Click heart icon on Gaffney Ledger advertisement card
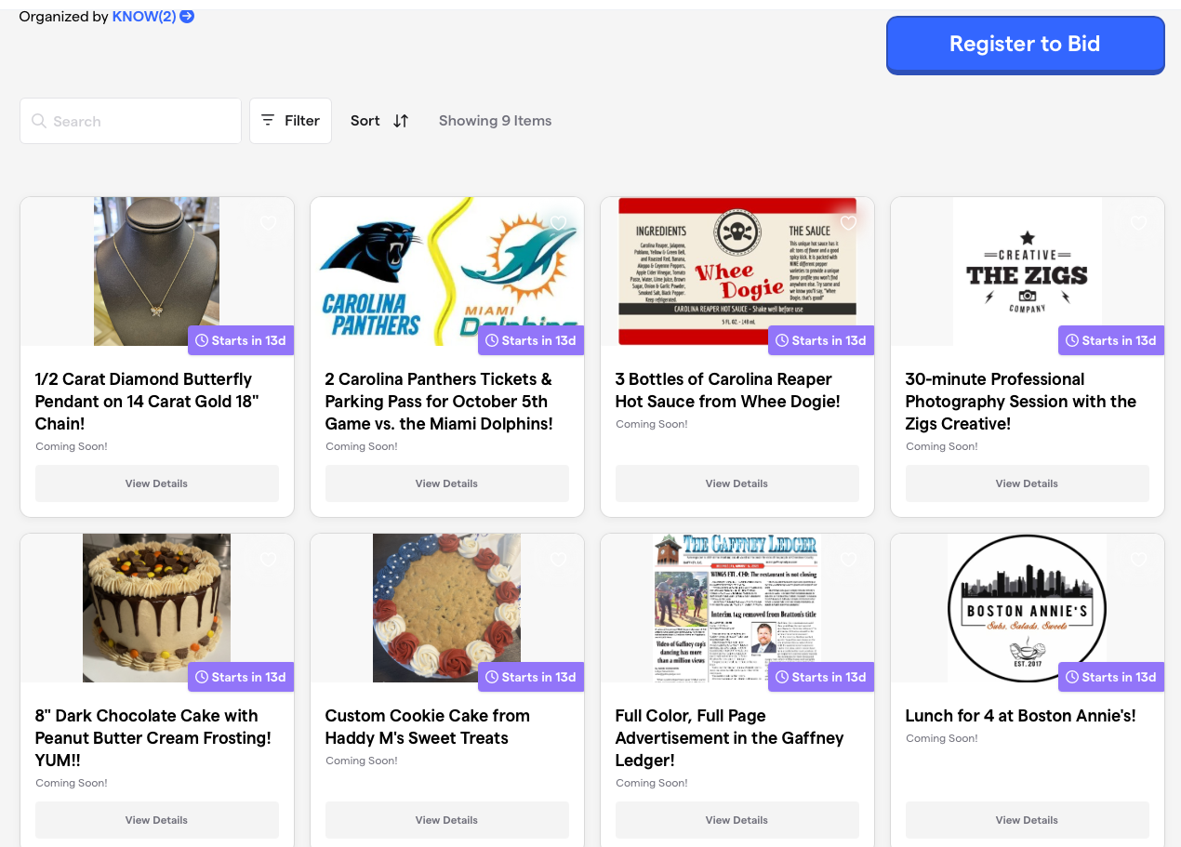 (x=848, y=560)
